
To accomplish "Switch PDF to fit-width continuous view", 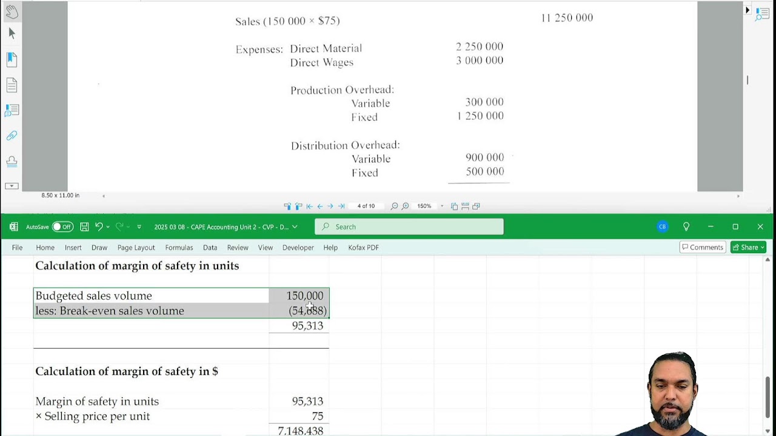I will pos(465,206).
